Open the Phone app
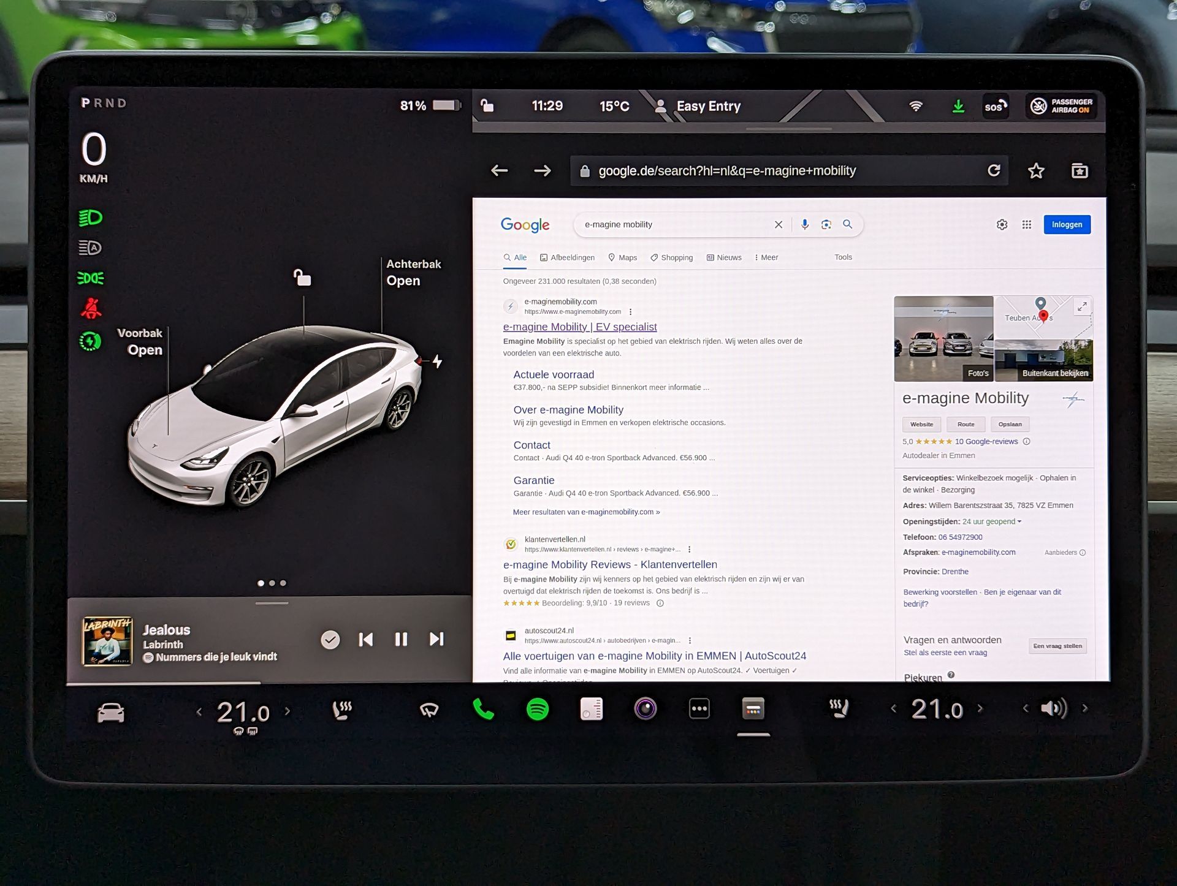 (x=483, y=710)
